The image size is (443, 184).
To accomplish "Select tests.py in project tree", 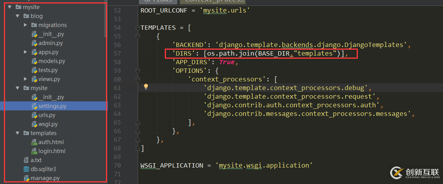I will tap(48, 70).
